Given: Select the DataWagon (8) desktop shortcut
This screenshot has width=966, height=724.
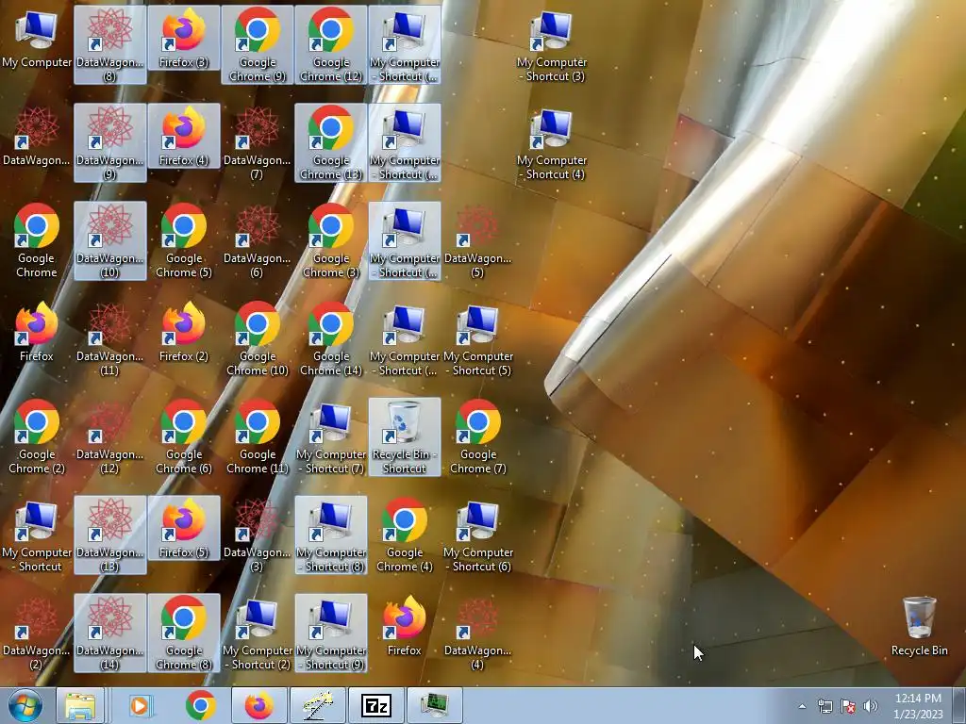Looking at the screenshot, I should [109, 44].
